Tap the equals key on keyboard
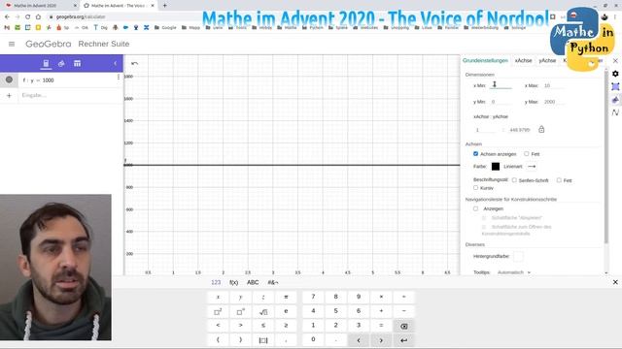 tap(381, 326)
